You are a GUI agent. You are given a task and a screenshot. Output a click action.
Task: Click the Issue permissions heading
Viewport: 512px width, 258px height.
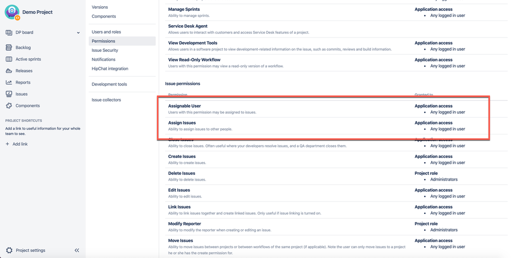(182, 84)
